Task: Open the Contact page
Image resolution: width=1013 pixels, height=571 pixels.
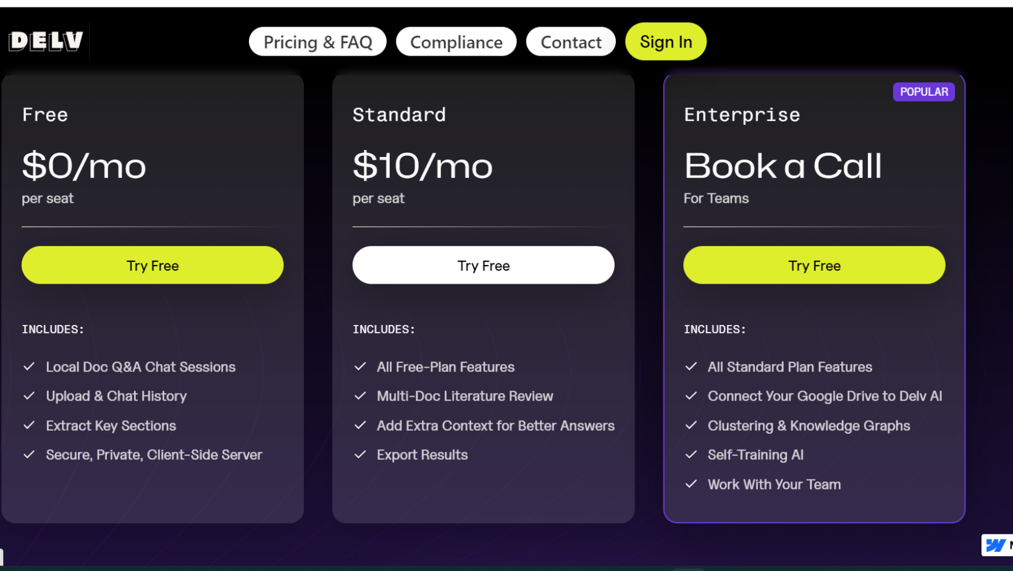Action: (571, 42)
